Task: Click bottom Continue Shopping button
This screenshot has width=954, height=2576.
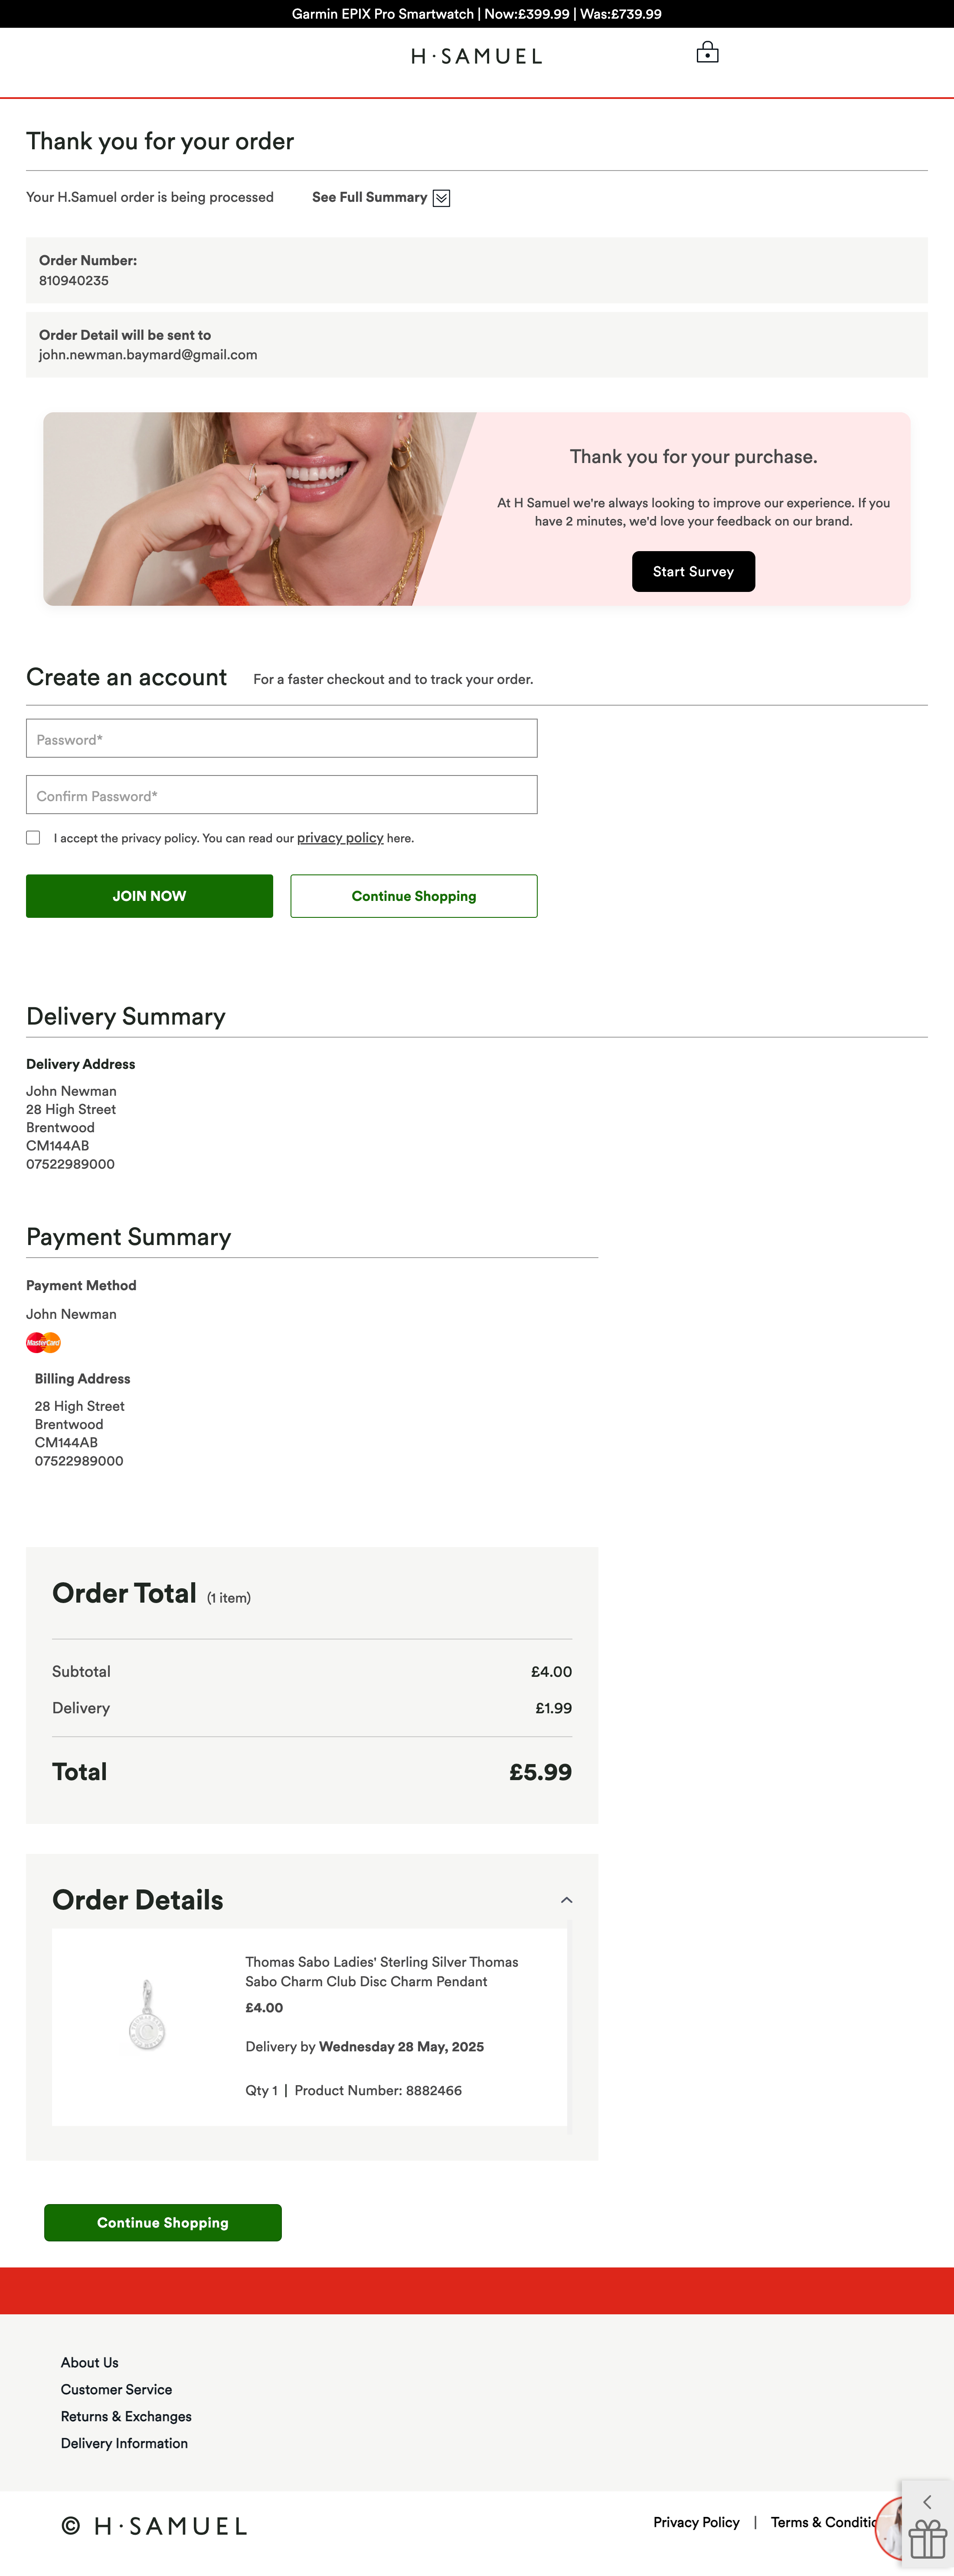Action: [163, 2222]
